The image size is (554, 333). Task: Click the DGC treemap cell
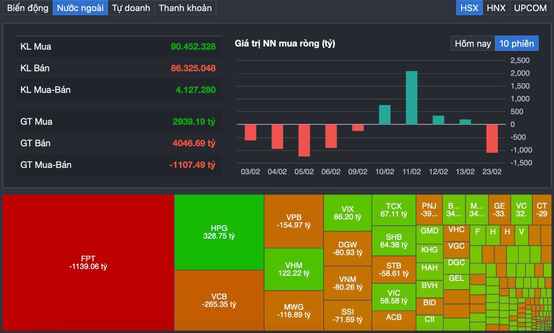456,265
